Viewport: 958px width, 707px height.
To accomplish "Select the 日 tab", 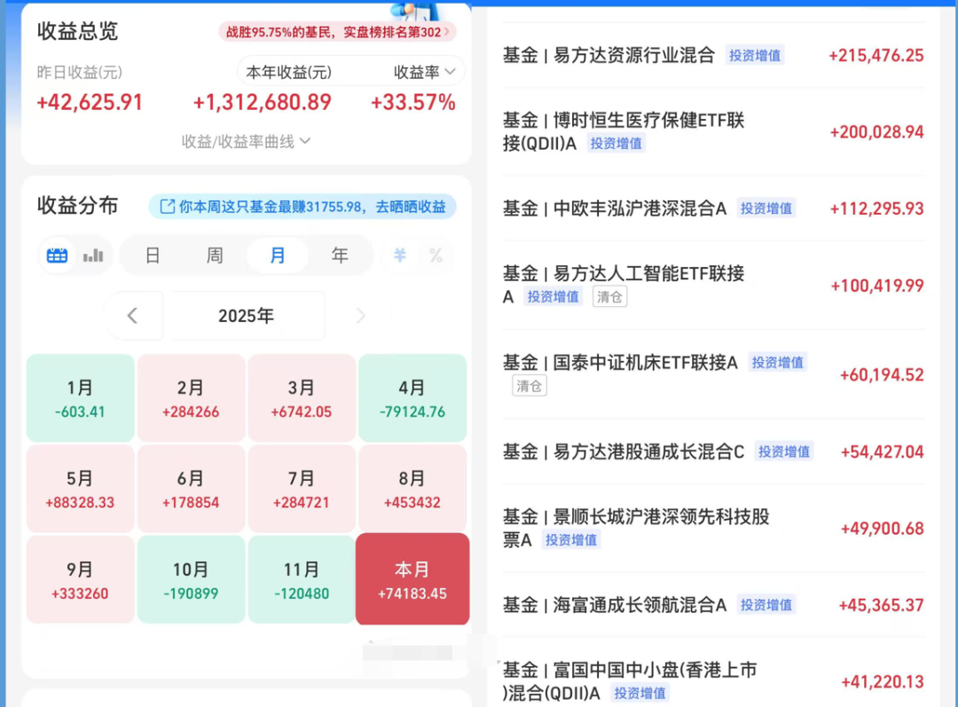I will (153, 255).
